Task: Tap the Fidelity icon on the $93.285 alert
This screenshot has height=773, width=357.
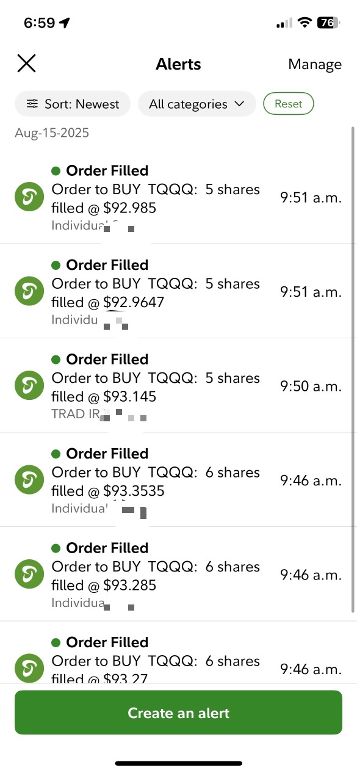Action: (29, 575)
